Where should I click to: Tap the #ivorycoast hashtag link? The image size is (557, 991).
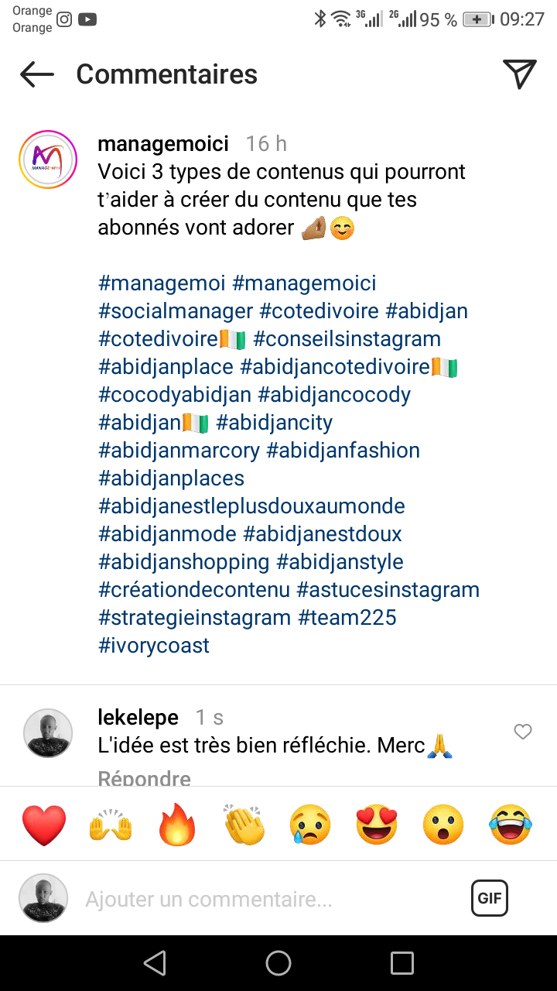point(154,646)
